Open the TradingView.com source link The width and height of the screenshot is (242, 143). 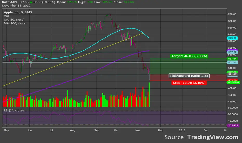tap(213, 137)
